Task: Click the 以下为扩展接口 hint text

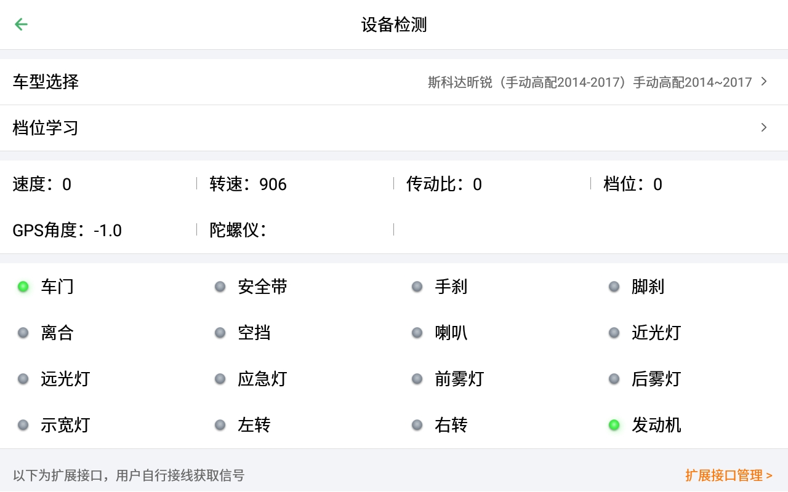Action: point(129,475)
